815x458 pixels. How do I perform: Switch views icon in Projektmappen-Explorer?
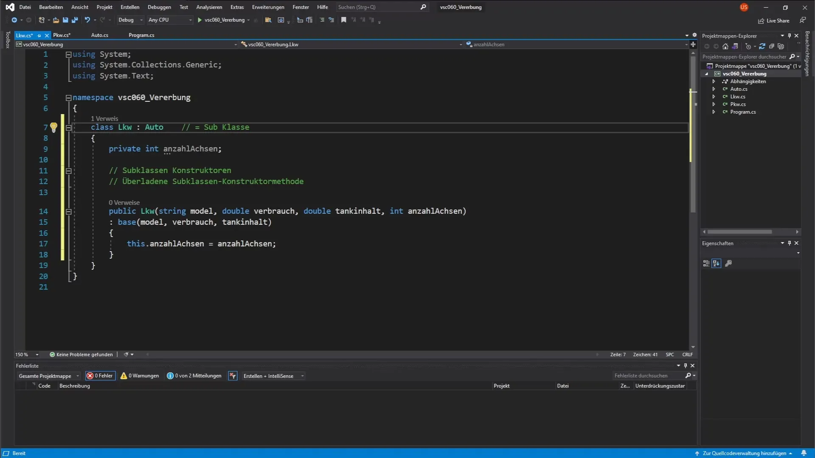(x=735, y=47)
